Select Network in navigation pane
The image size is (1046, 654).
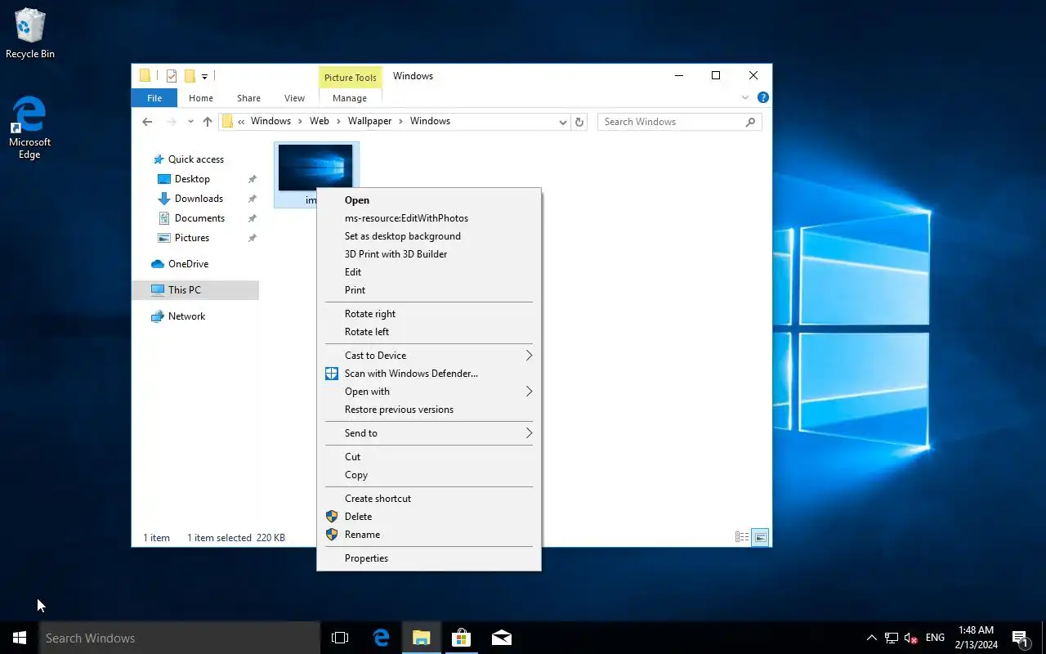(186, 316)
